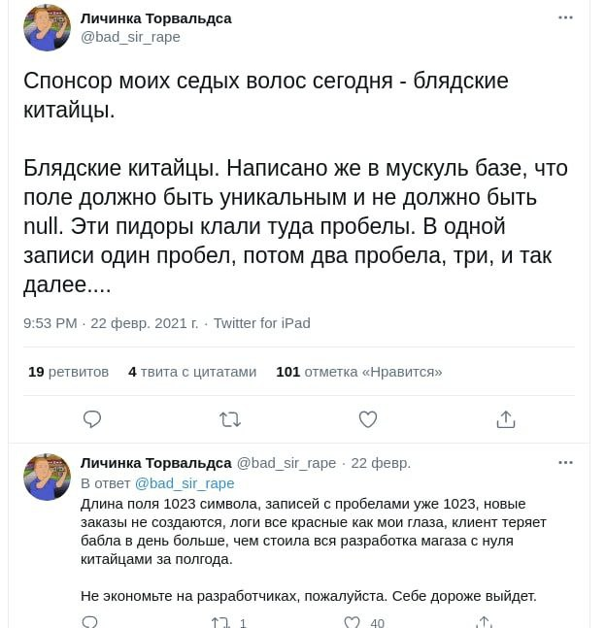Open main tweet author avatar

(47, 27)
